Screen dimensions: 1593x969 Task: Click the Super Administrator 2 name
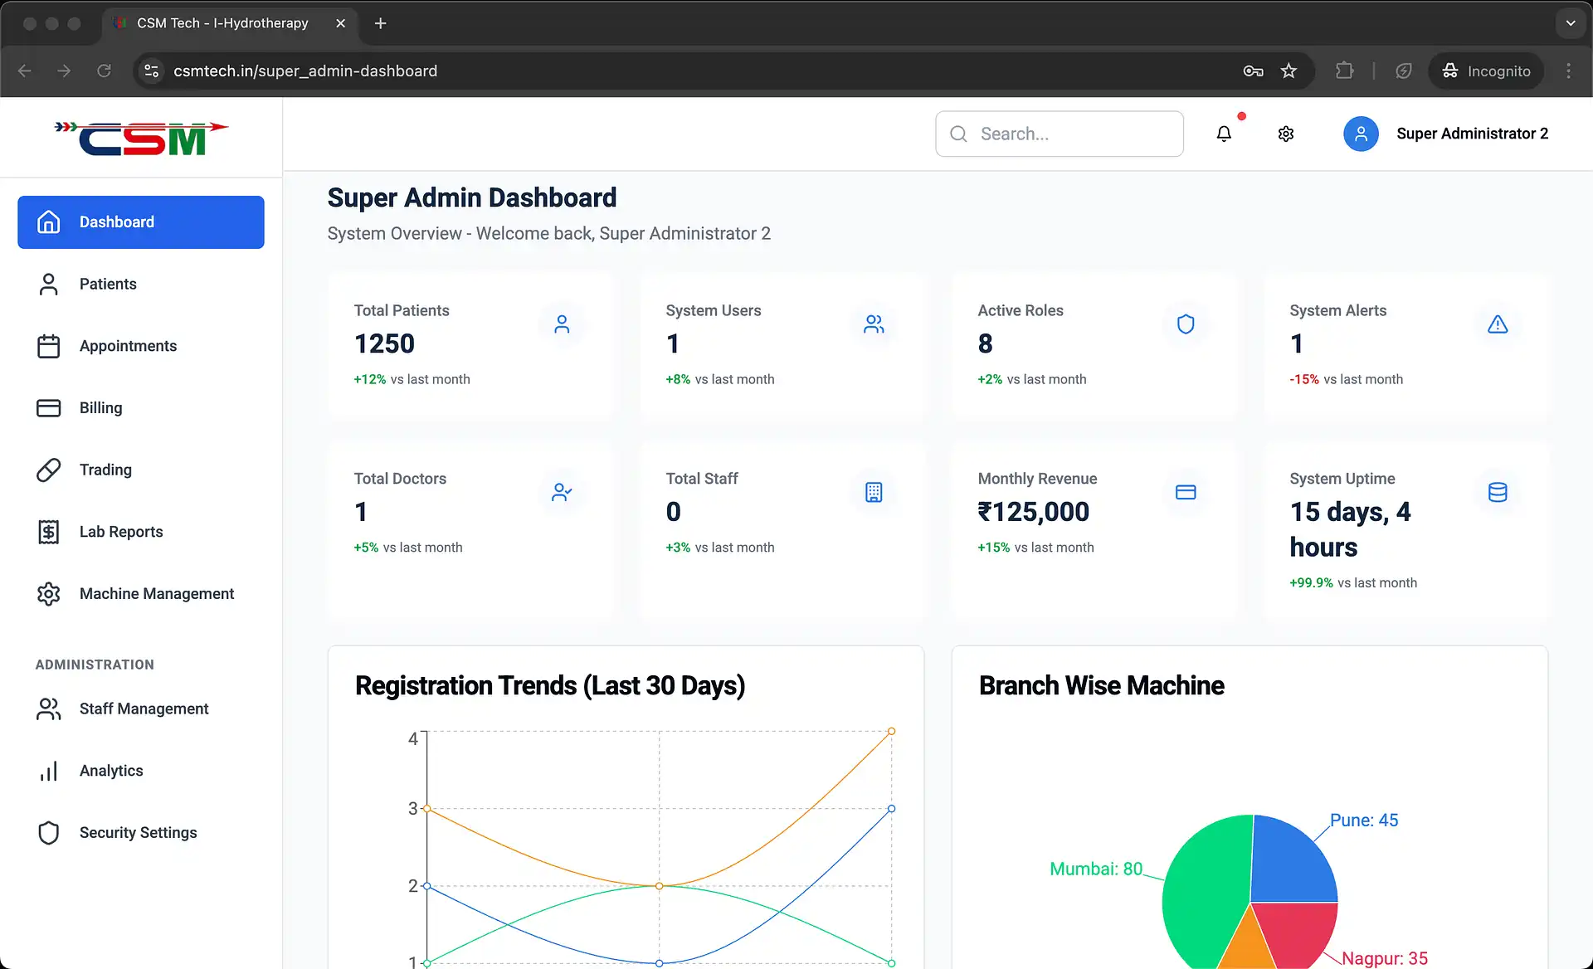coord(1472,134)
